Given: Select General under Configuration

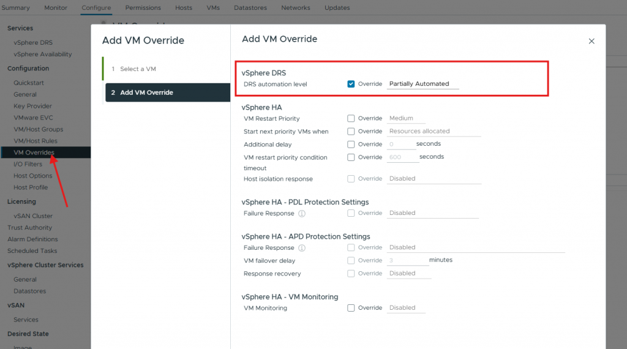Looking at the screenshot, I should 24,94.
